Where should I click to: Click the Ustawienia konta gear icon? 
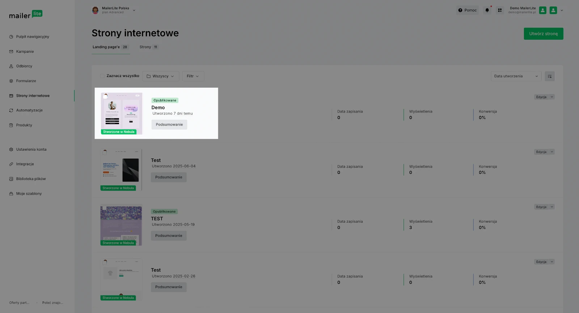(11, 149)
